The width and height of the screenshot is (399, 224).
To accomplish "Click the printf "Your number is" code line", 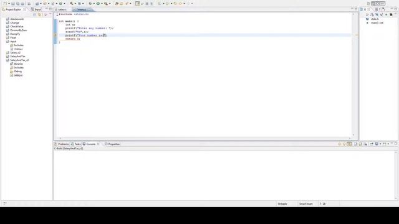I will (x=86, y=35).
